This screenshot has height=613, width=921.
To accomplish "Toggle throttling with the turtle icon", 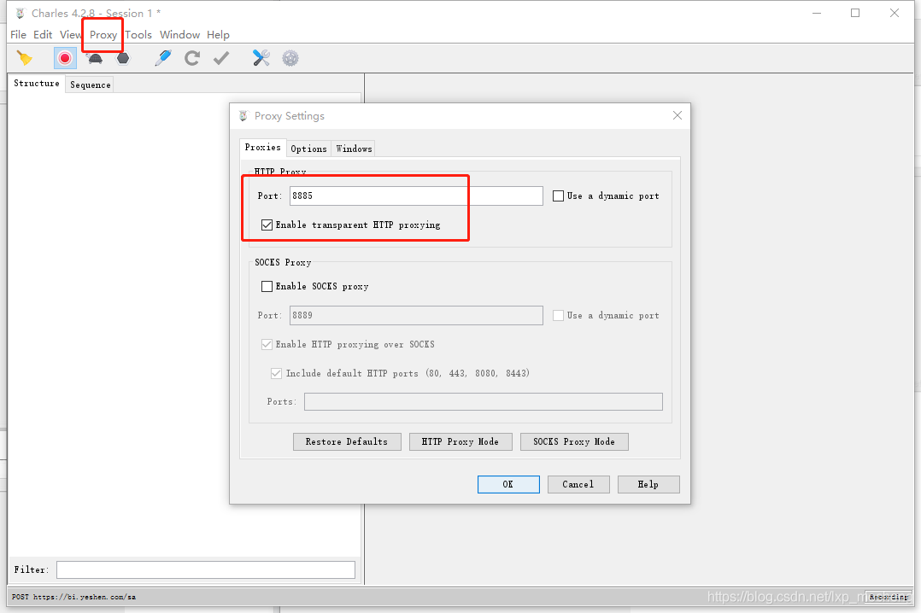I will [x=95, y=58].
